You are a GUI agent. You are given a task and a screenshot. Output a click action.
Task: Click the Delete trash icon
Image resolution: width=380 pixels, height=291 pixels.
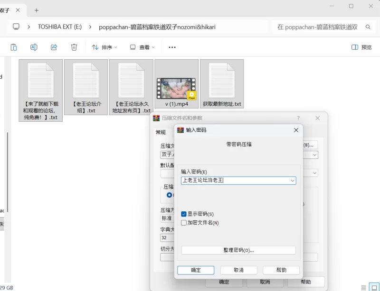[x=74, y=47]
